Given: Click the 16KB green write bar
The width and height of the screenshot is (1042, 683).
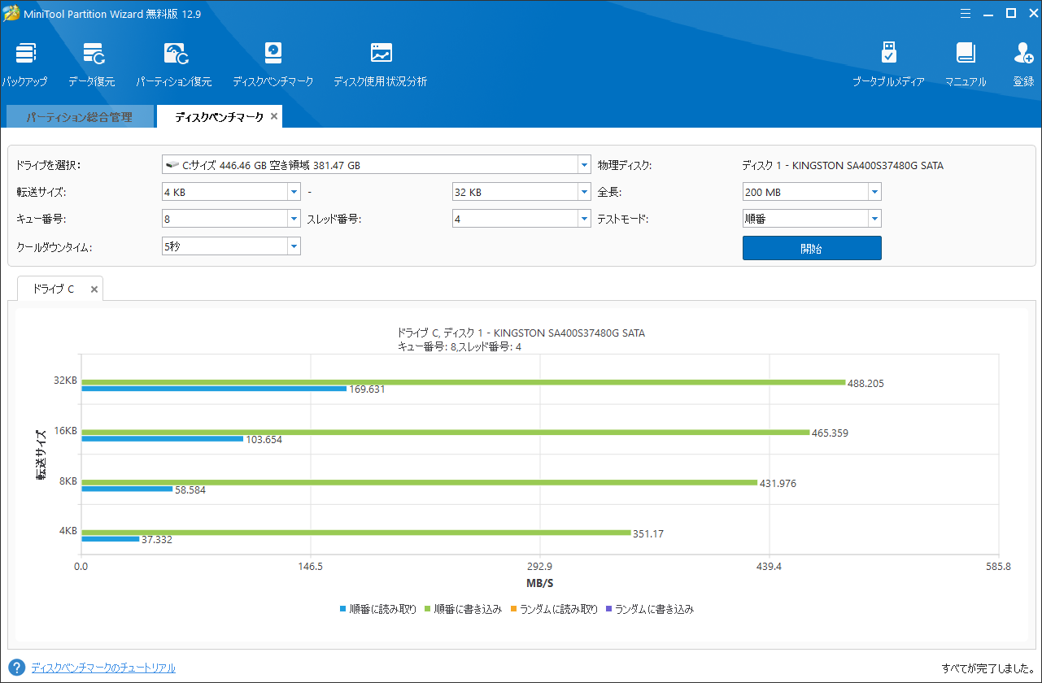Looking at the screenshot, I should click(x=445, y=433).
